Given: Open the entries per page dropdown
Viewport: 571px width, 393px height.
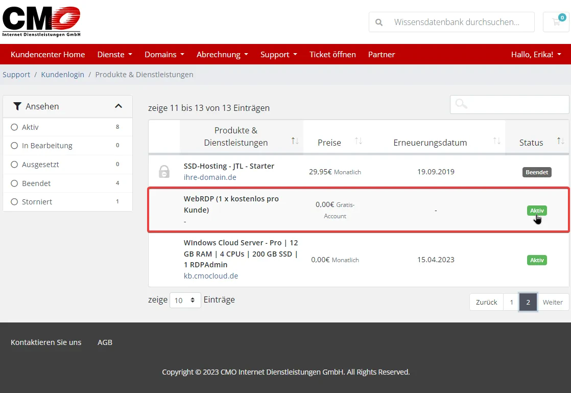Looking at the screenshot, I should click(185, 300).
